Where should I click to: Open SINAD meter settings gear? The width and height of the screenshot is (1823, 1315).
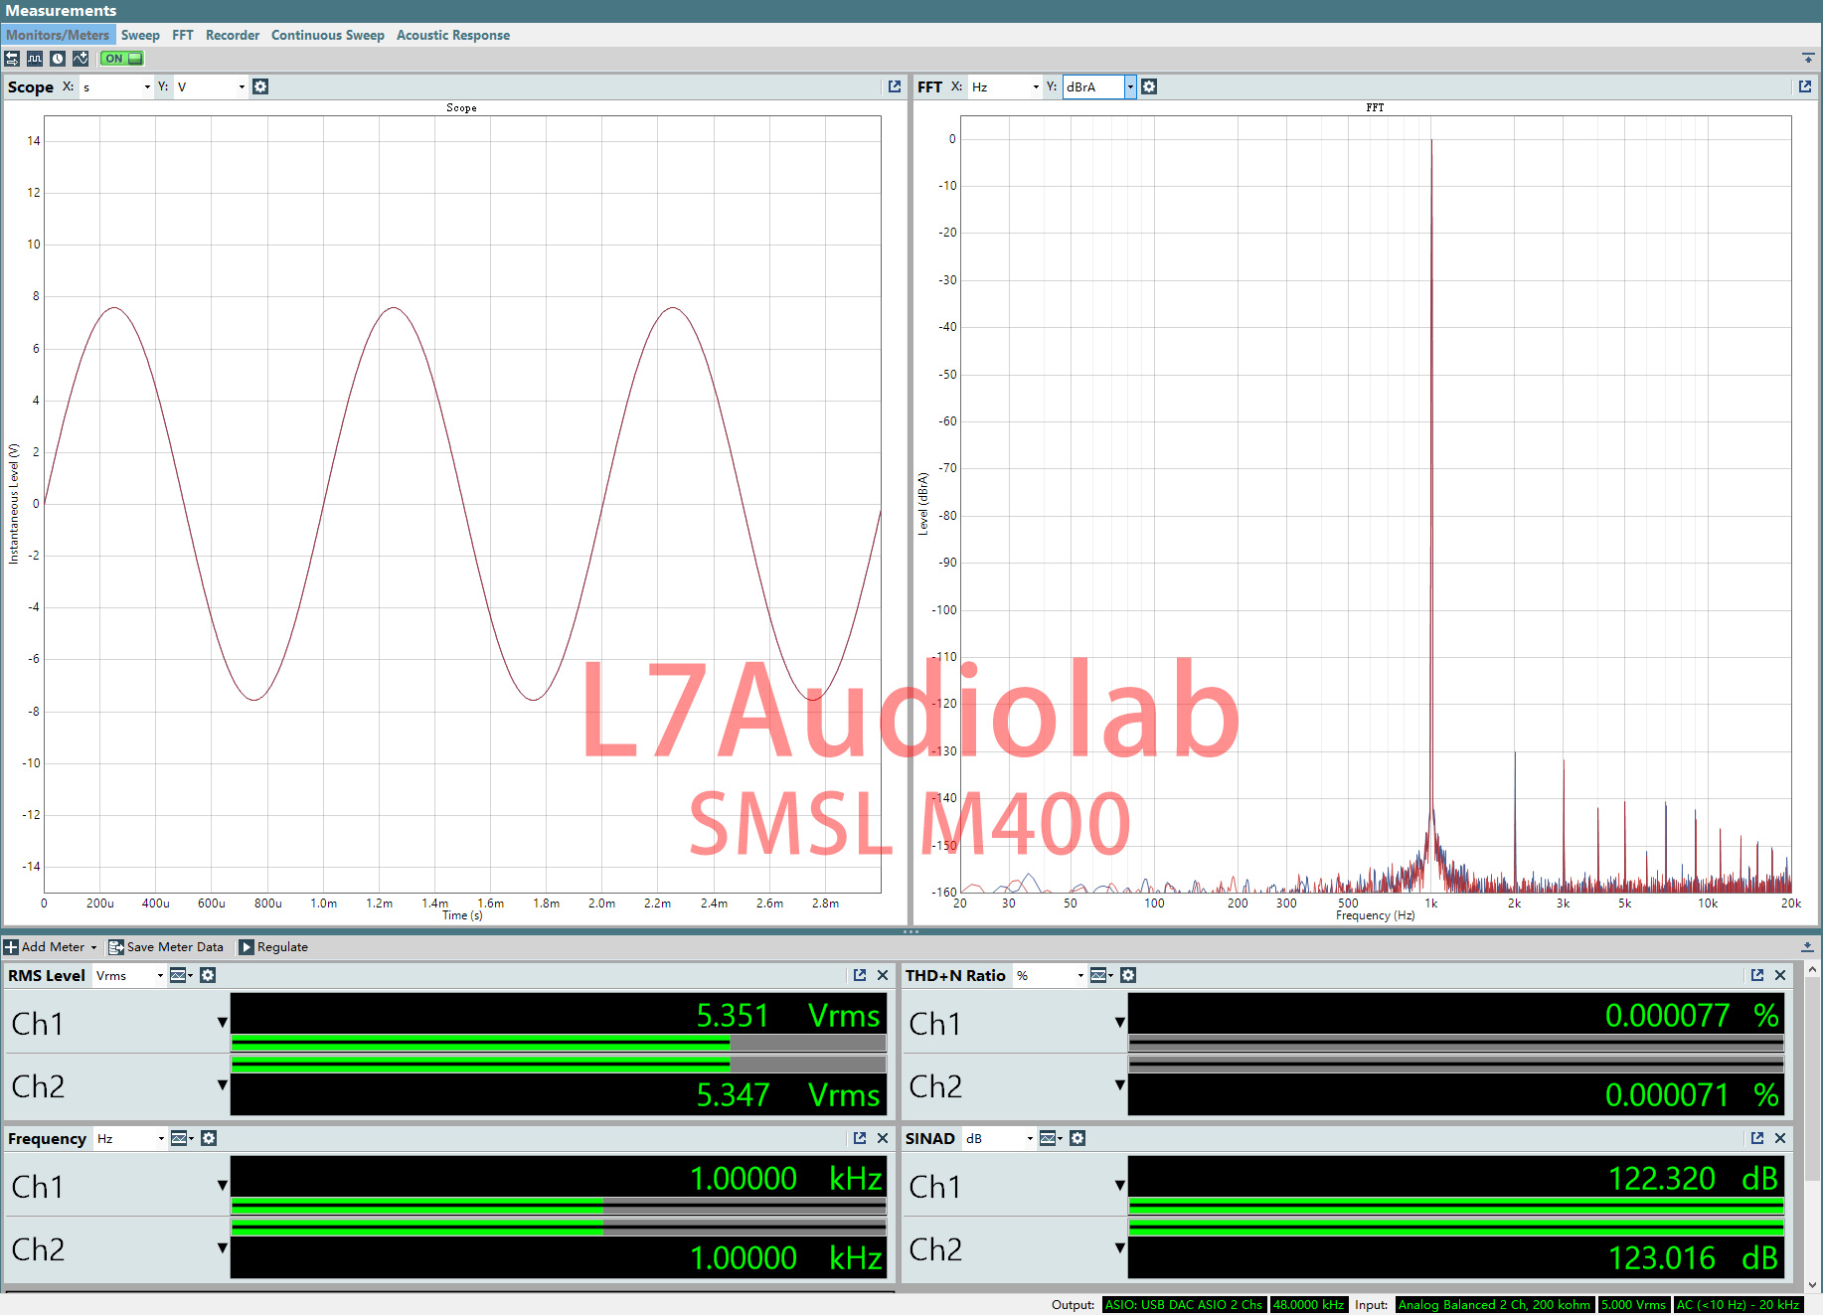[1077, 1138]
